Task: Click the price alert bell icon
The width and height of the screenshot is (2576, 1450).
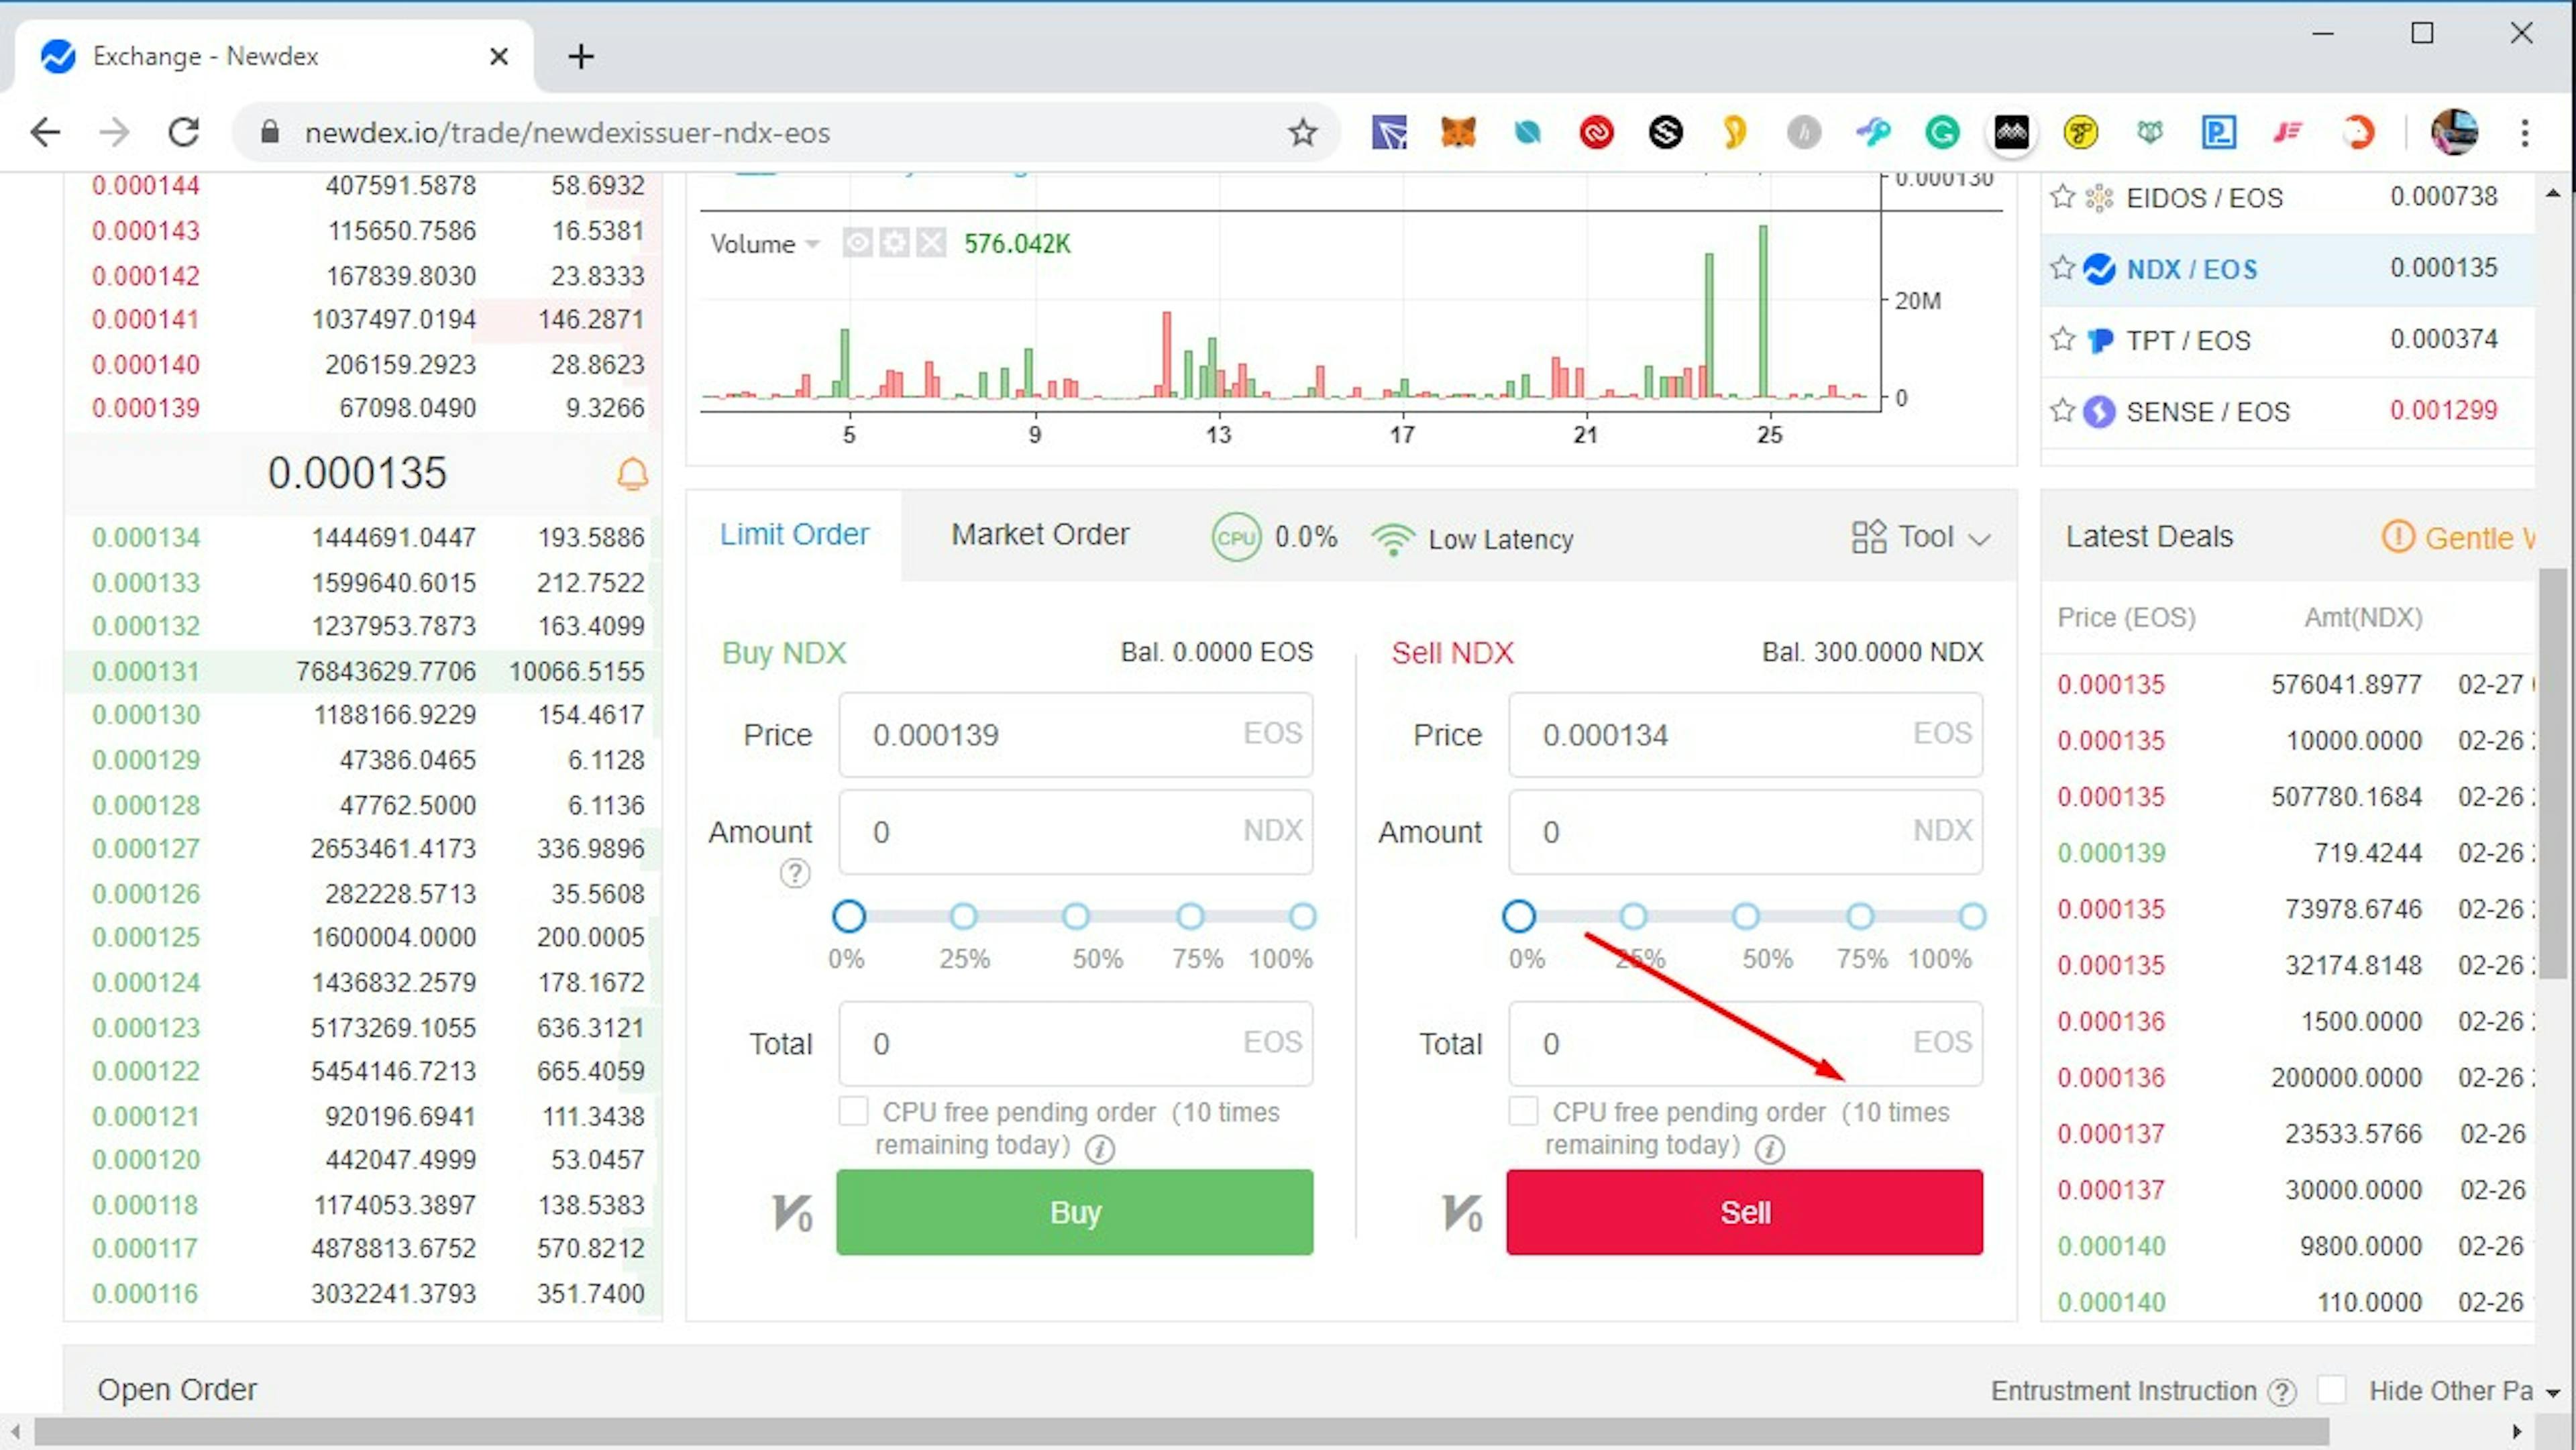Action: point(632,473)
